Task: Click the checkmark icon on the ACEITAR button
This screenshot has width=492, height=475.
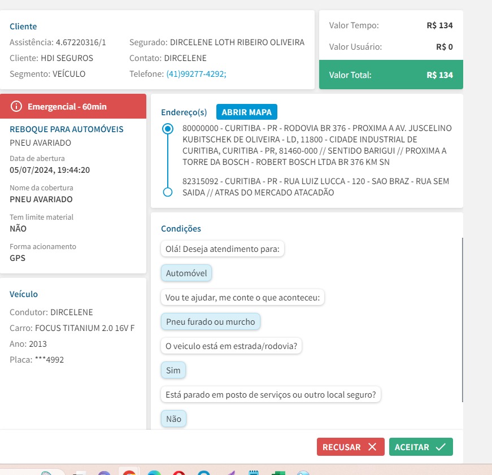Action: coord(441,447)
